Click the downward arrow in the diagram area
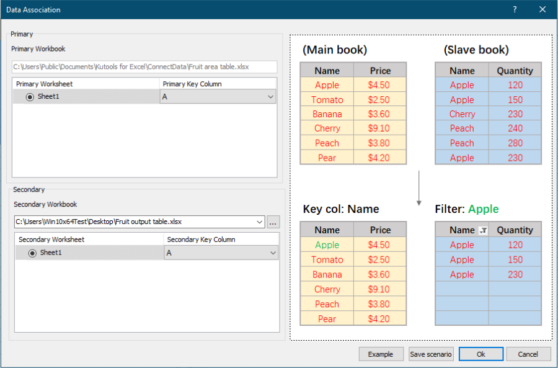 pyautogui.click(x=419, y=185)
